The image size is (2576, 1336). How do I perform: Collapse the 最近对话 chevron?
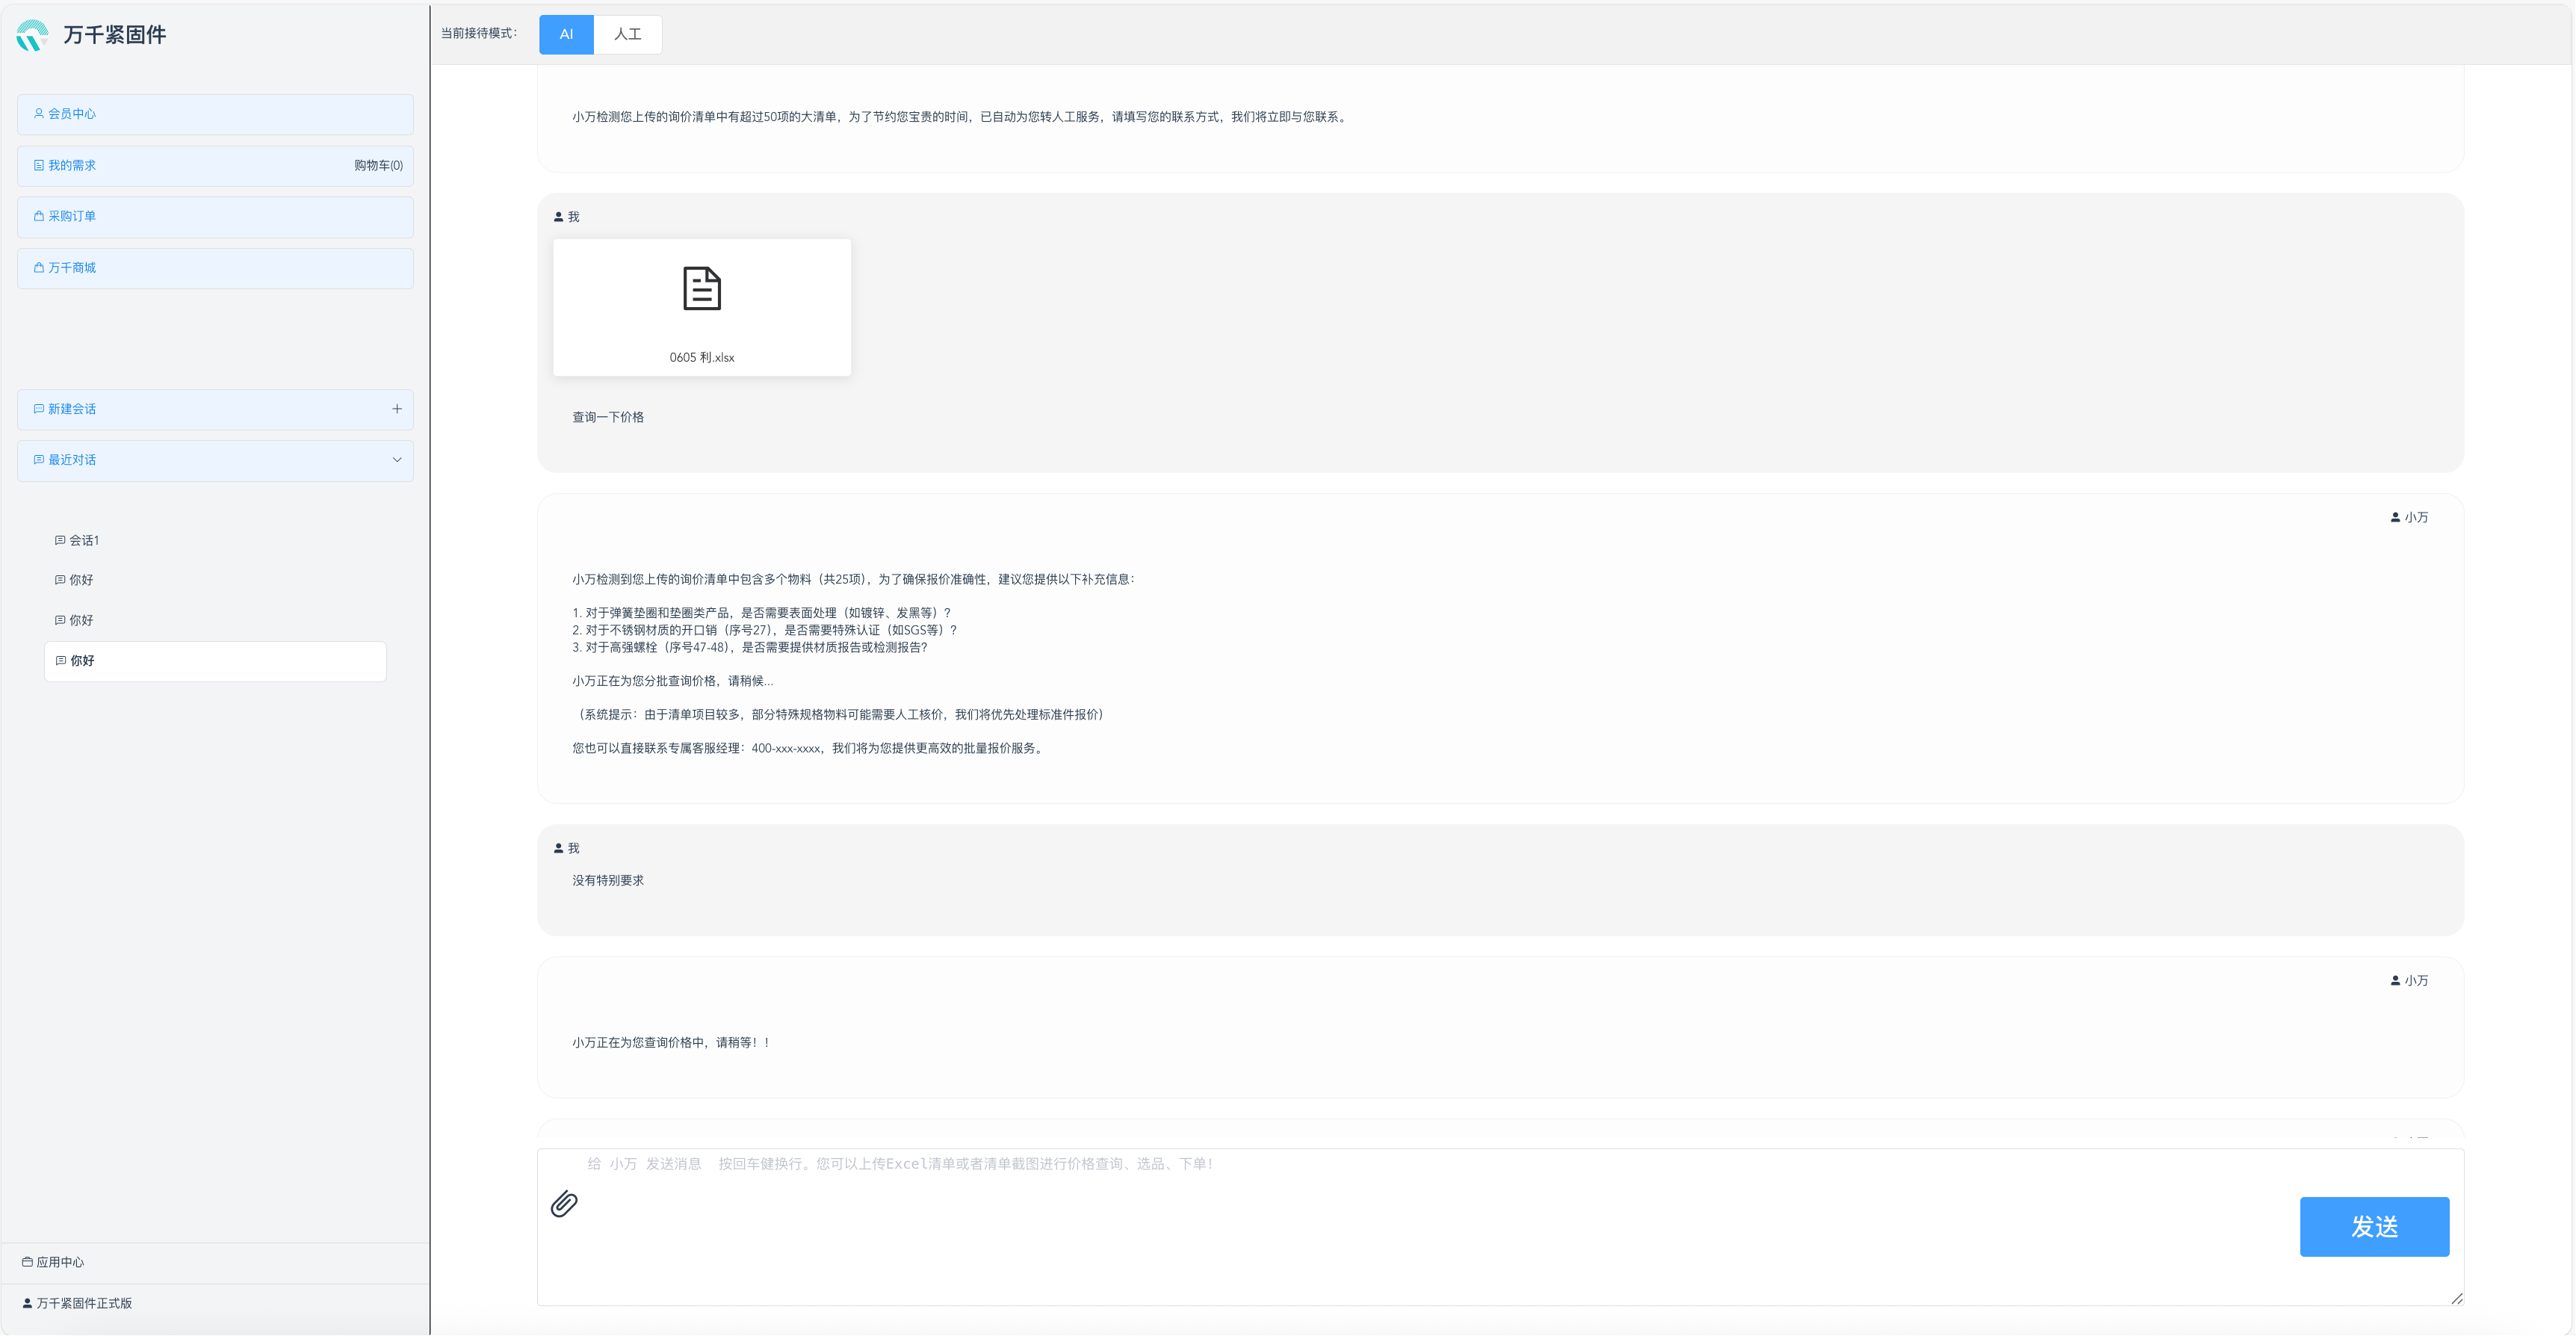tap(397, 460)
